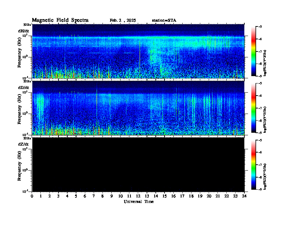Click the date label "Feb. 2 , 2025"

pos(123,21)
